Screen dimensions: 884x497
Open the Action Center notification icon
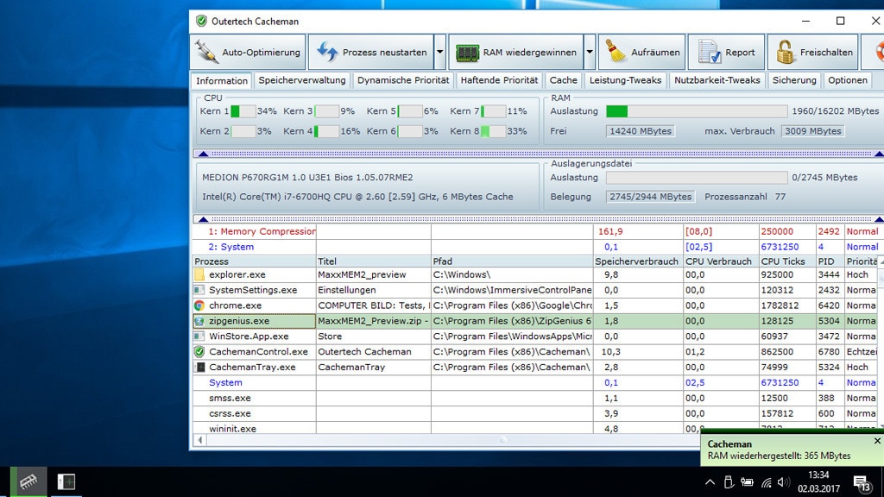point(862,483)
